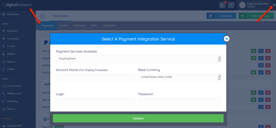Click the cubes icon beside Integrations
Image resolution: width=276 pixels, height=128 pixels.
pos(43,16)
